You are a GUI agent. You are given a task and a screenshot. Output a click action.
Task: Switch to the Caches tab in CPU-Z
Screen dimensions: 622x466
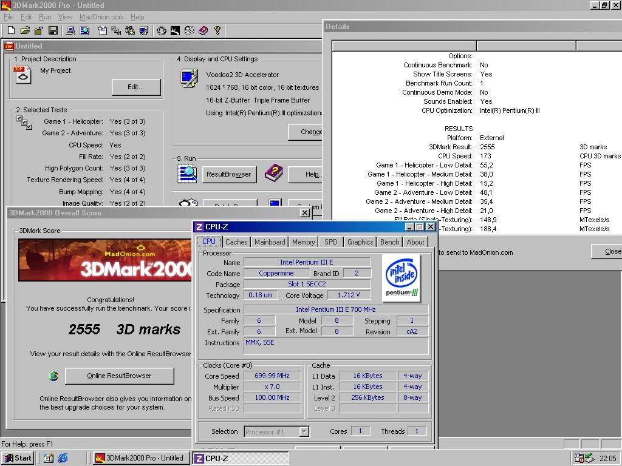click(x=236, y=242)
